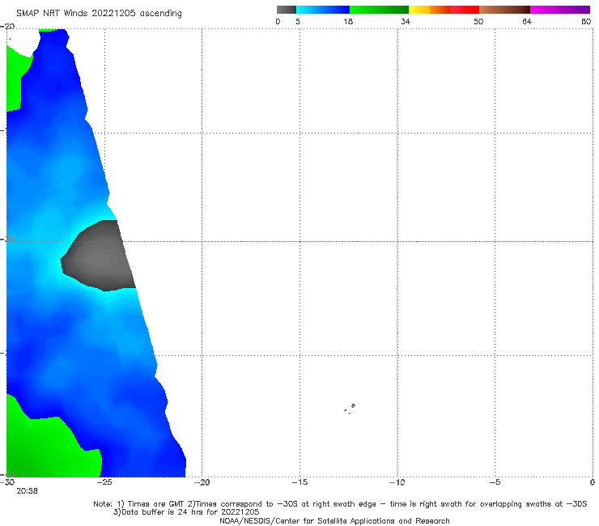599x526 pixels.
Task: Click the "-20" latitude label on left axis
Action: pos(7,27)
